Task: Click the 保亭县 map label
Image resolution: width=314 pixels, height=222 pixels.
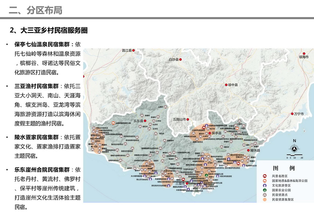Action: tap(217, 133)
